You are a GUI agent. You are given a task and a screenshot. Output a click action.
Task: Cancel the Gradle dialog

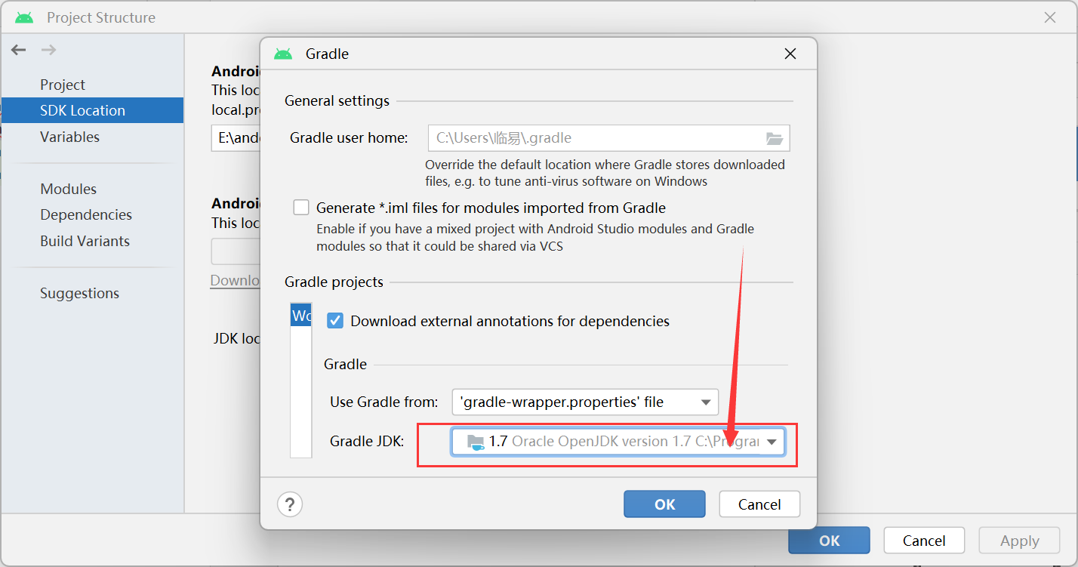pos(759,504)
